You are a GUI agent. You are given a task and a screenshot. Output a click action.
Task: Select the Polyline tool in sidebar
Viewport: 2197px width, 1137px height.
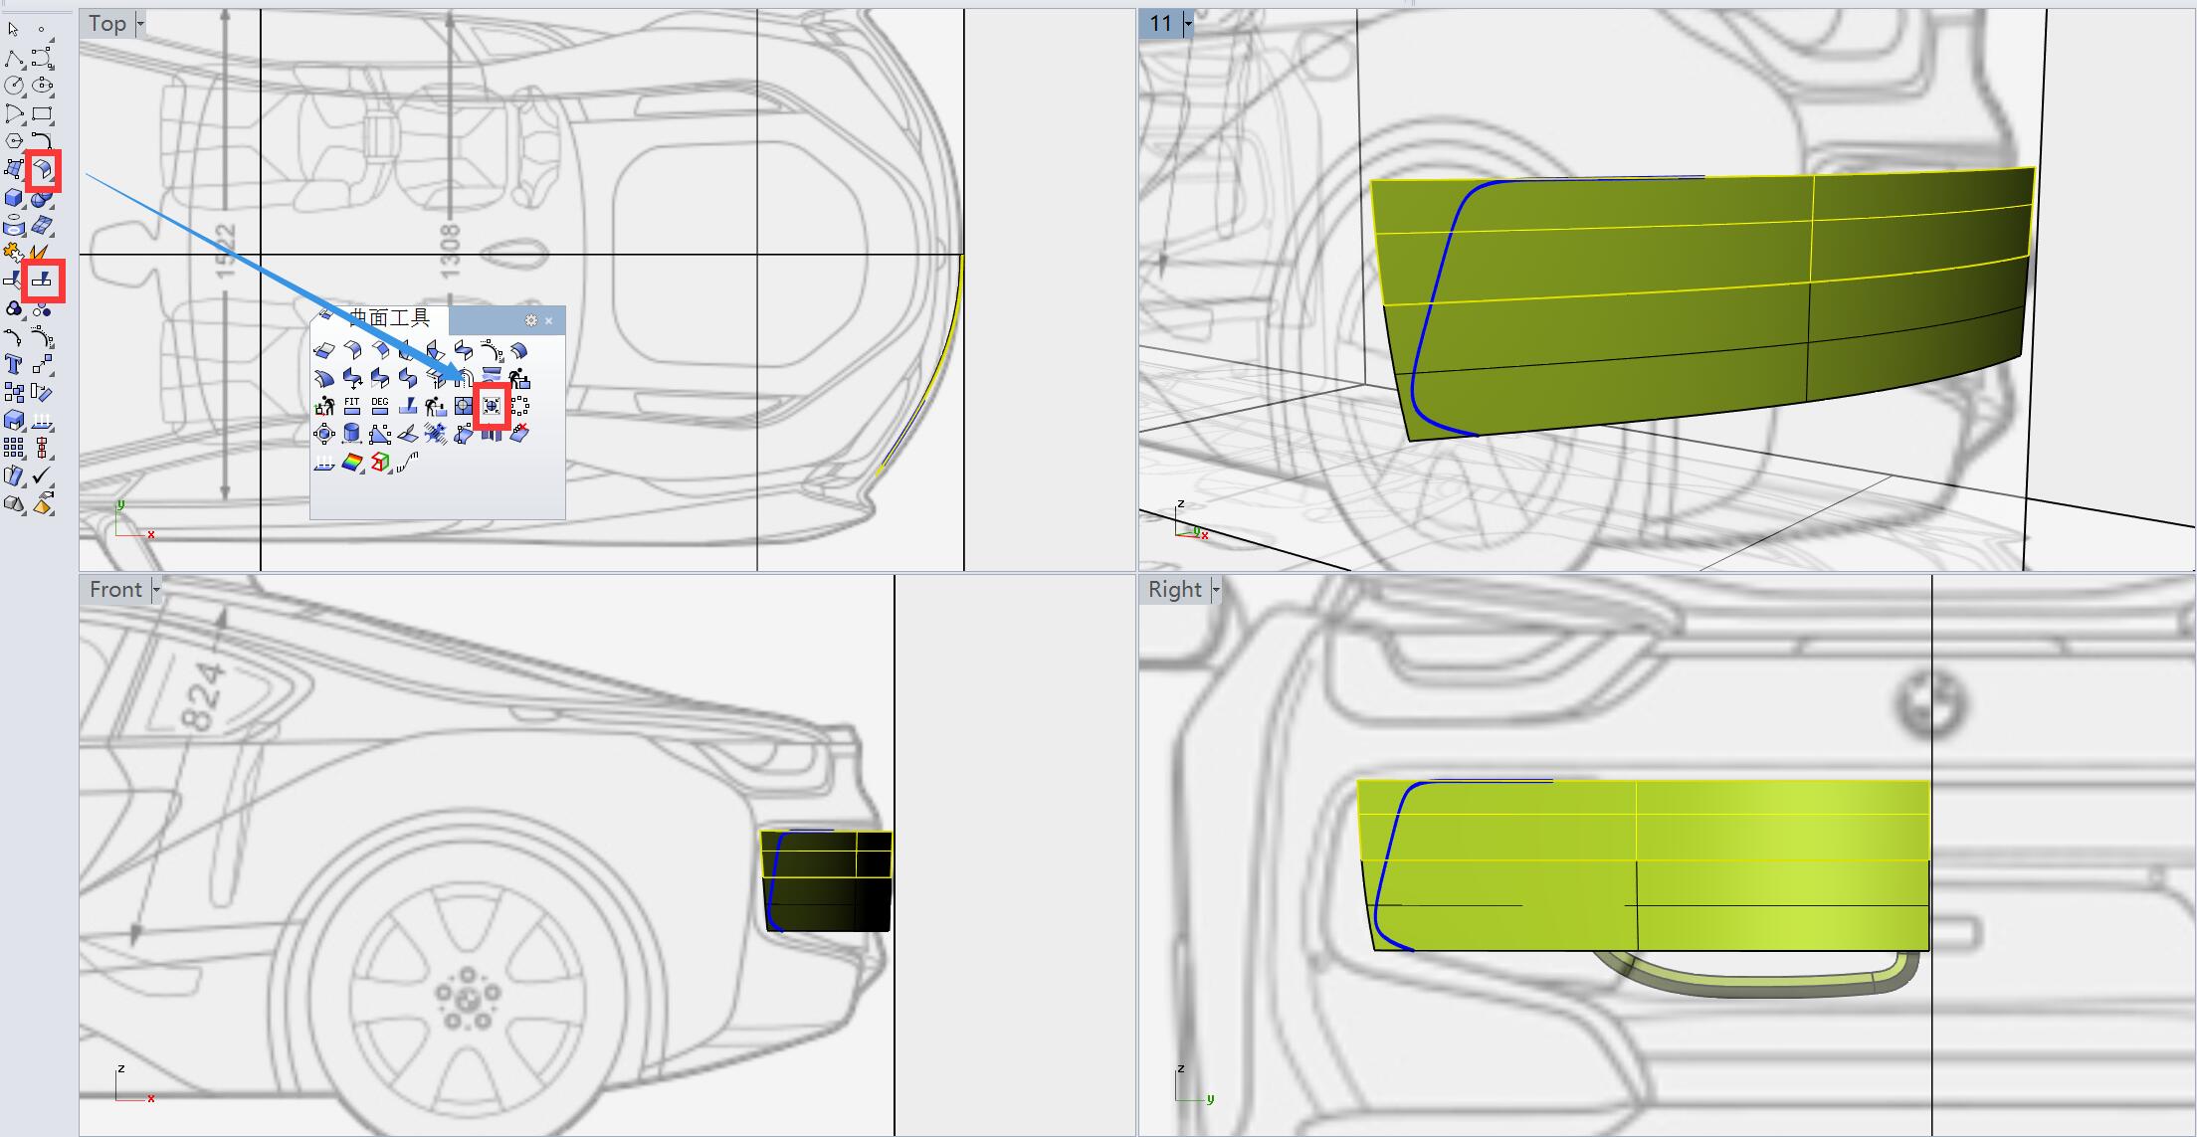(13, 59)
